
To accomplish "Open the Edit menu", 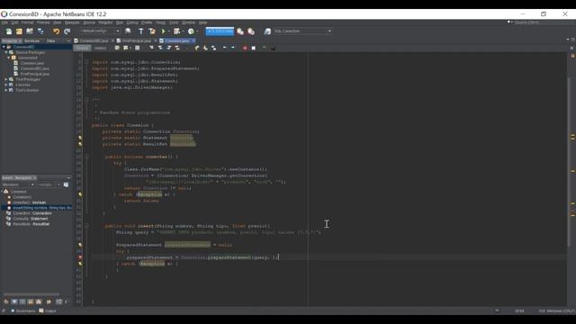I will click(x=14, y=22).
